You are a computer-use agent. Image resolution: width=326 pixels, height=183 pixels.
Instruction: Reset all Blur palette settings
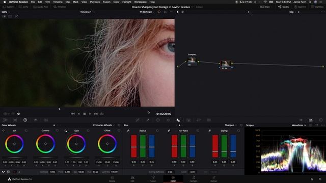pos(241,125)
